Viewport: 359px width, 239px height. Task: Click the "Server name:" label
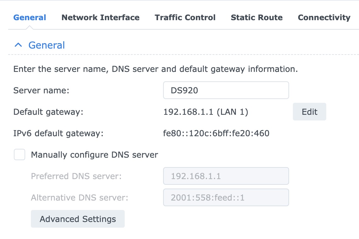point(41,90)
